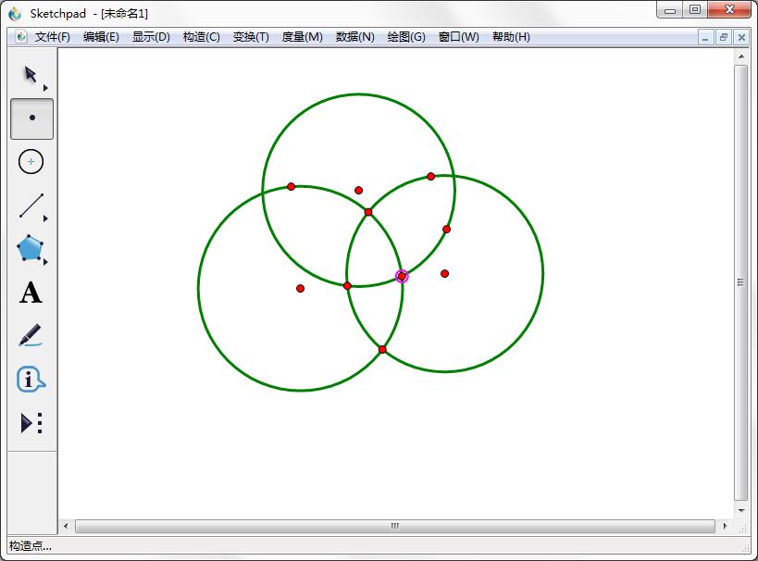Expand the 构造(C) menu
This screenshot has height=561, width=758.
pos(201,37)
